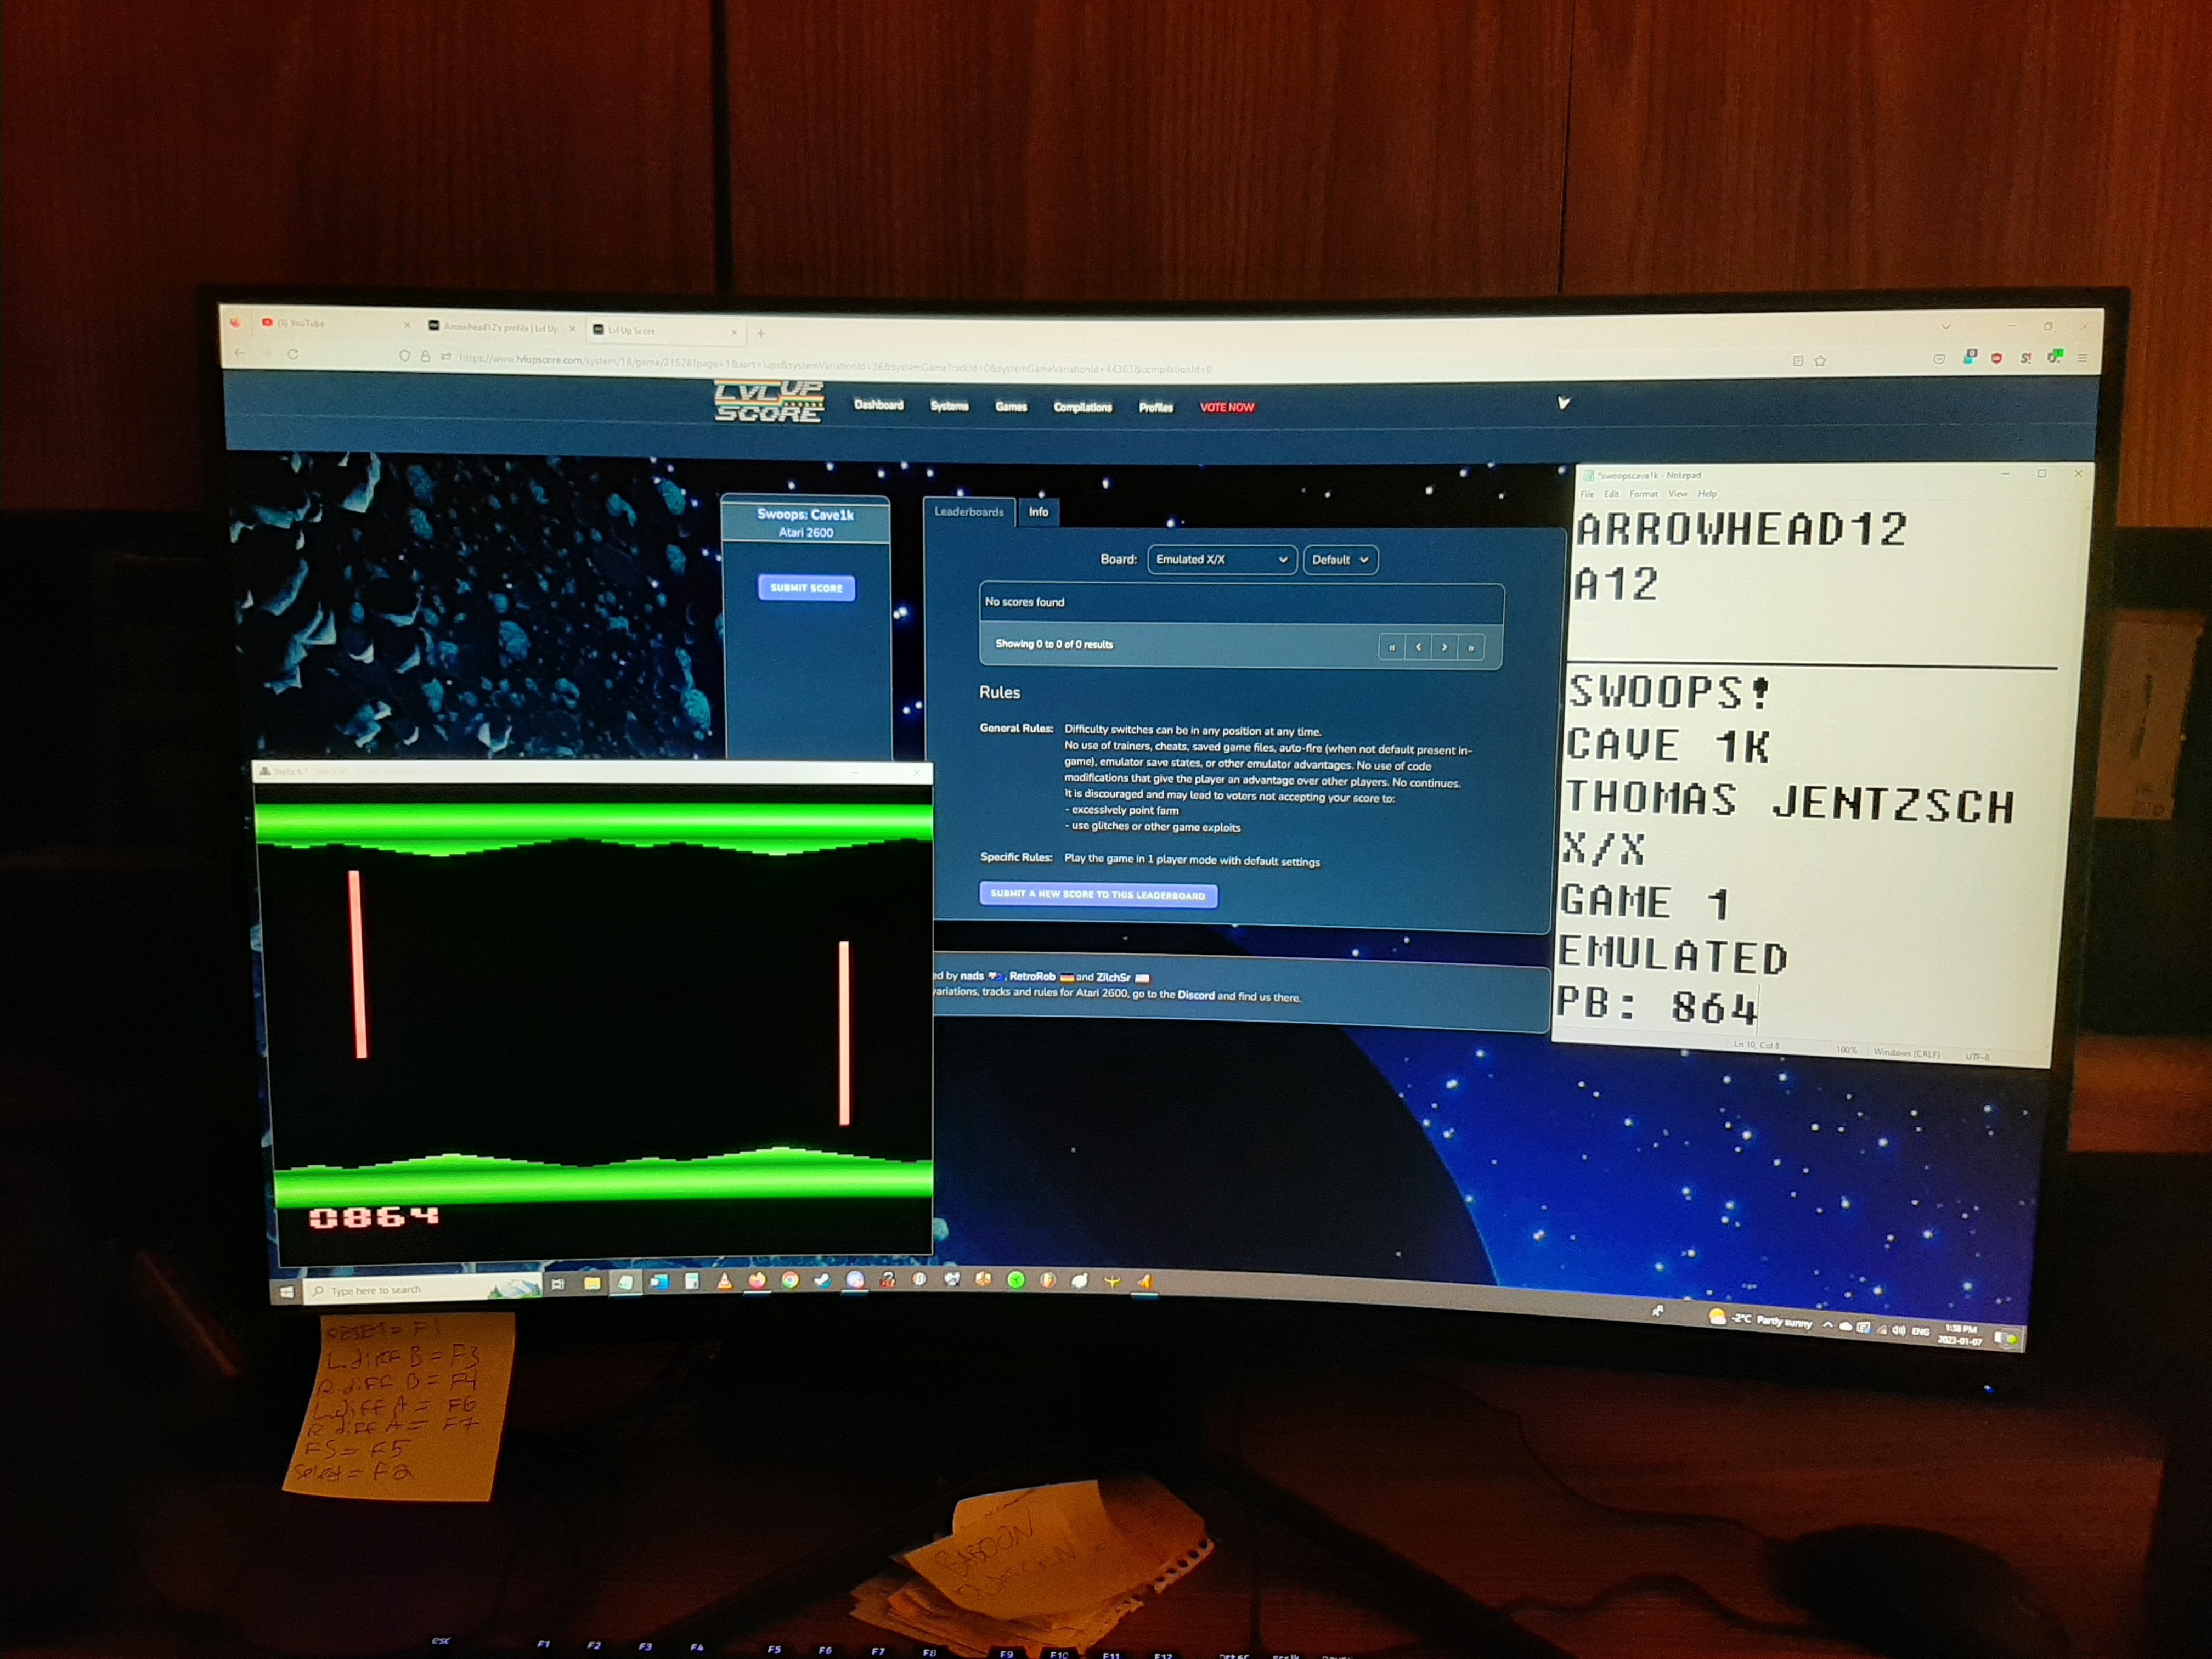Go to the previous results page
Screen dimensions: 2212x1659
tap(1418, 647)
